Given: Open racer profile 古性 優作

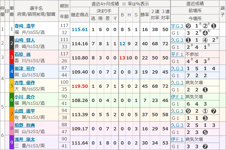Looking at the screenshot, I should tap(25, 83).
